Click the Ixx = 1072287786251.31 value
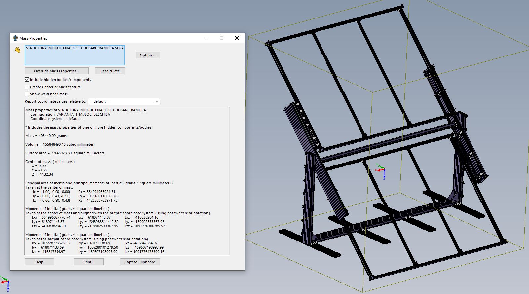 pyautogui.click(x=52, y=243)
